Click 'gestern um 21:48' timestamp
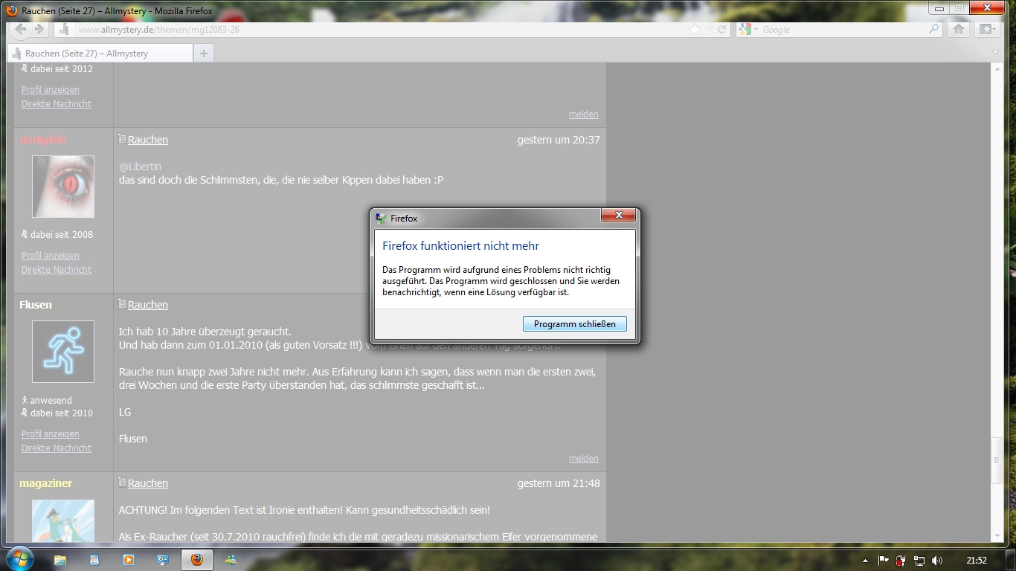The height and width of the screenshot is (571, 1016). click(559, 483)
